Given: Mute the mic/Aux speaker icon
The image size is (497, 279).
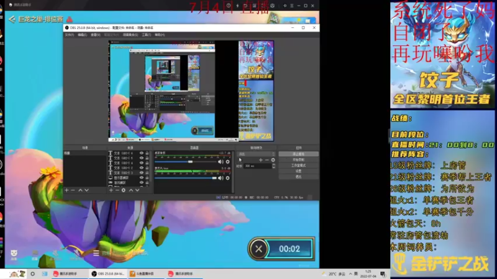Looking at the screenshot, I should [221, 178].
